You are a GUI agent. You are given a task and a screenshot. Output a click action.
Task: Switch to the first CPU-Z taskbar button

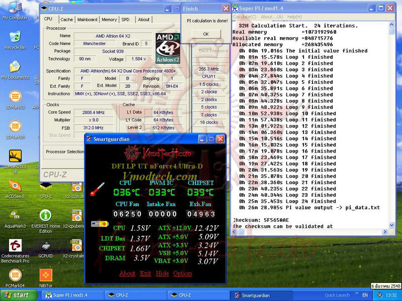pos(135,295)
